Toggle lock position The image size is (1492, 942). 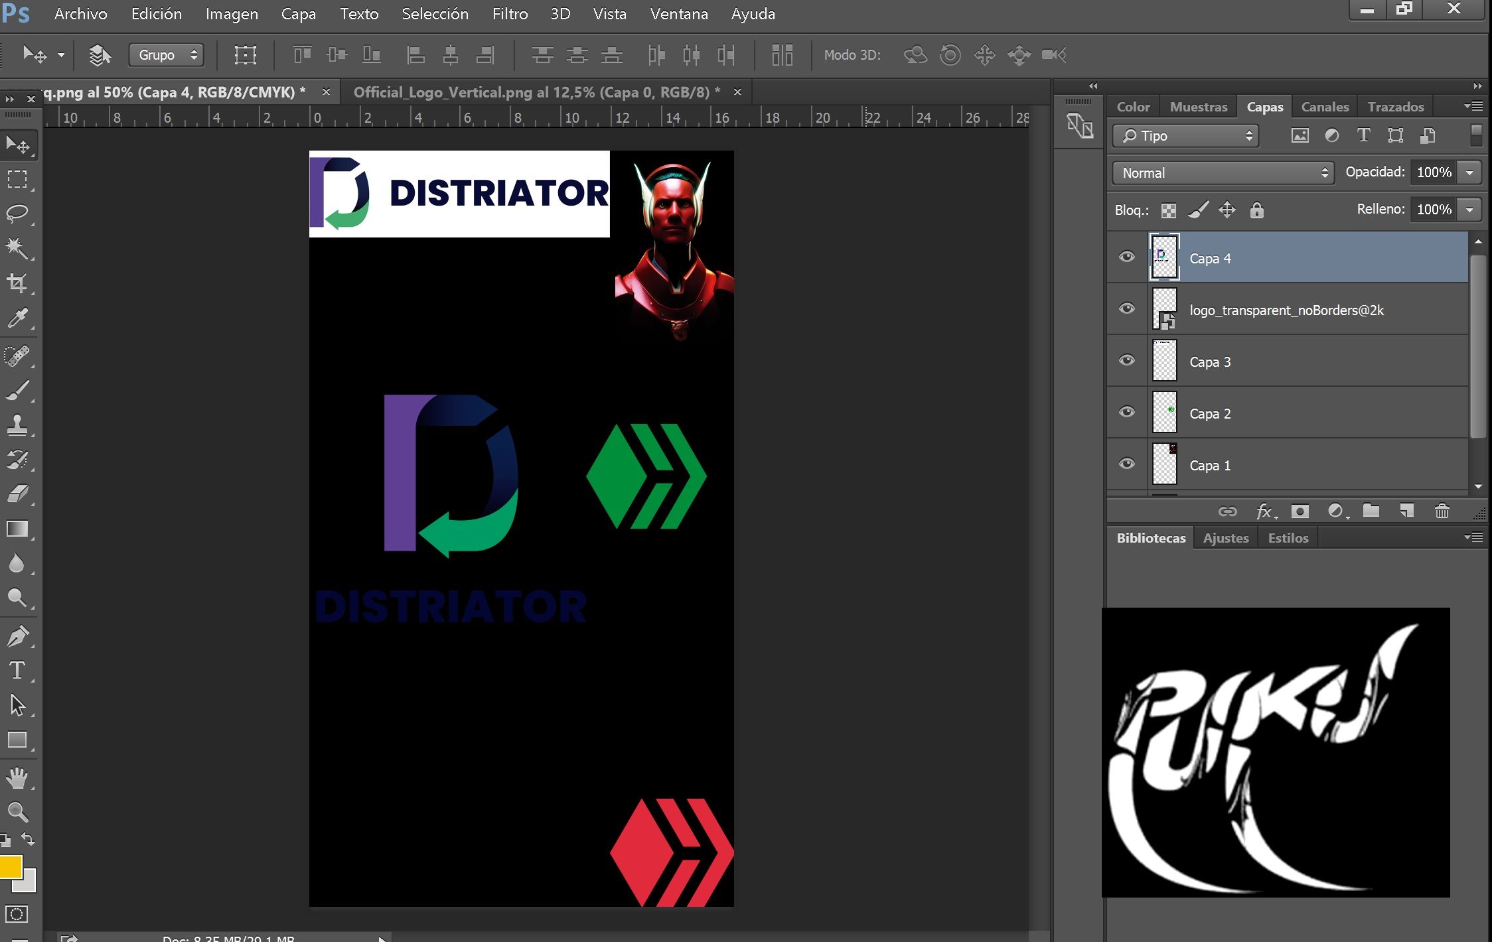(1227, 210)
